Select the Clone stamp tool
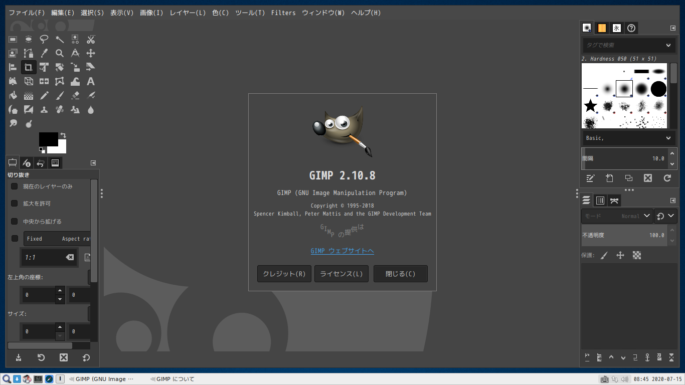 44,109
